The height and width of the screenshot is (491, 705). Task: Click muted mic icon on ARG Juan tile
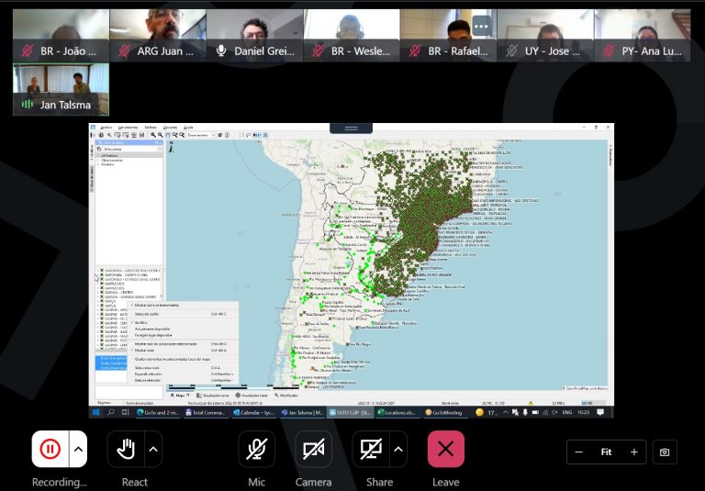pyautogui.click(x=124, y=51)
